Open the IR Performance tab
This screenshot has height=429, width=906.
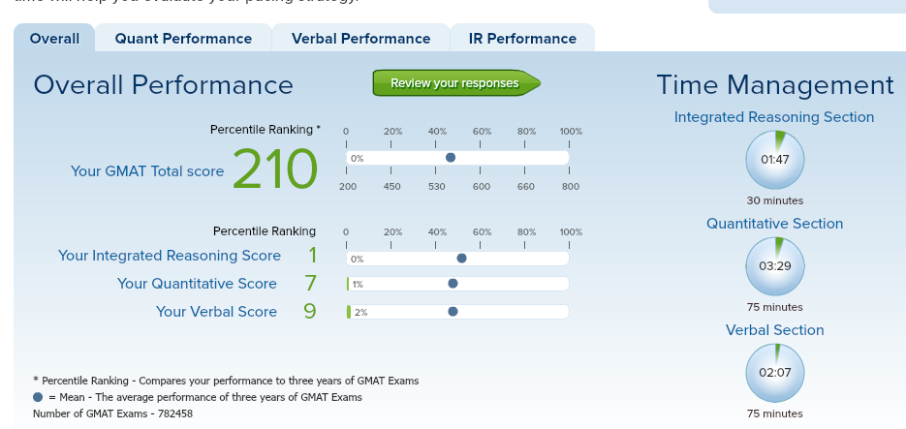pos(522,38)
